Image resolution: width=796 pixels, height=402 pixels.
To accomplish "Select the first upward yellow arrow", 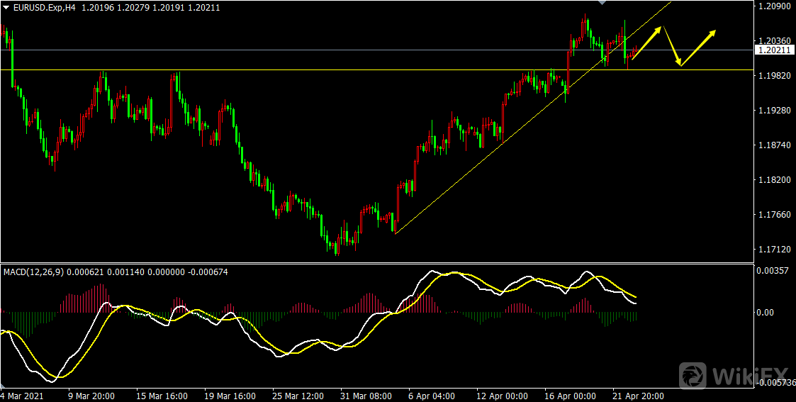I will tap(647, 42).
